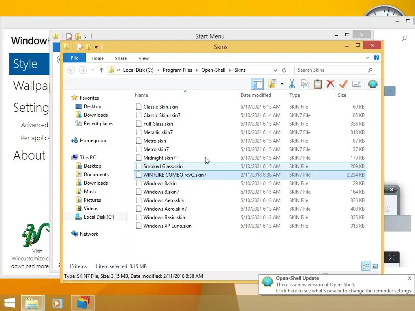Image resolution: width=415 pixels, height=311 pixels.
Task: Switch to the Share ribbon tab
Action: pos(121,58)
